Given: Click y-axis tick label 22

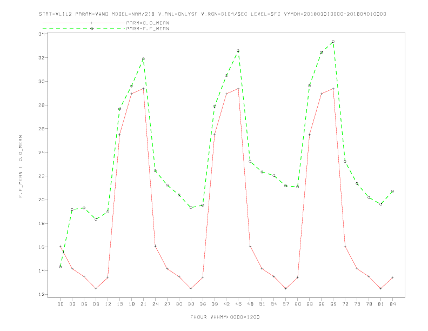Looking at the screenshot, I should click(42, 176).
